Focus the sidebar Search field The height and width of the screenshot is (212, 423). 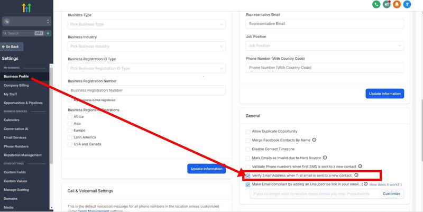tap(23, 33)
